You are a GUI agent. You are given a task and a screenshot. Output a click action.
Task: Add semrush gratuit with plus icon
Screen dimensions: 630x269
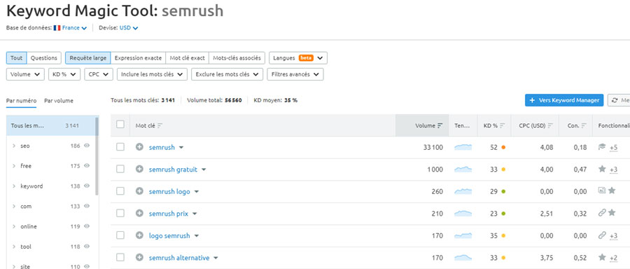click(x=139, y=170)
